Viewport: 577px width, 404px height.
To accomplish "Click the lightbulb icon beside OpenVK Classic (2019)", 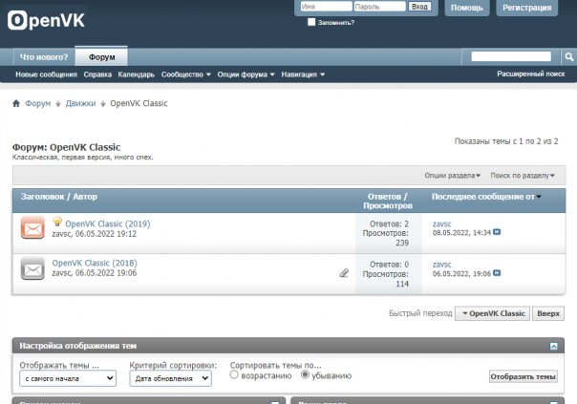I will tap(57, 222).
